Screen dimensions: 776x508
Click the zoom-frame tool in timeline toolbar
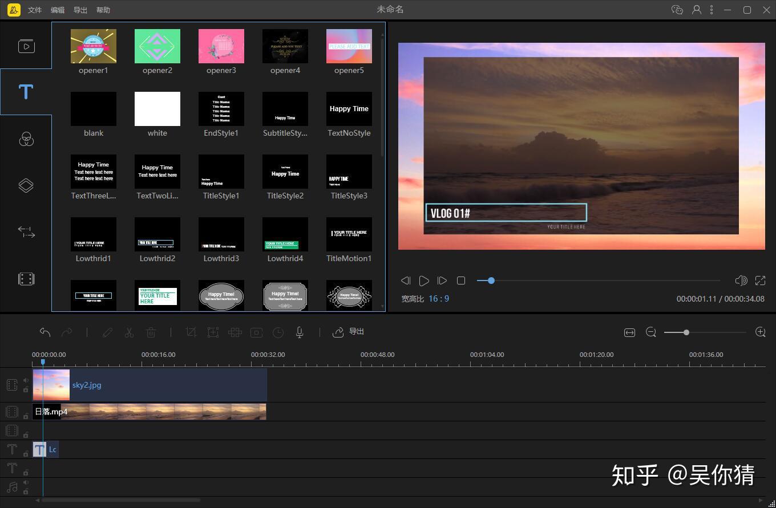213,332
